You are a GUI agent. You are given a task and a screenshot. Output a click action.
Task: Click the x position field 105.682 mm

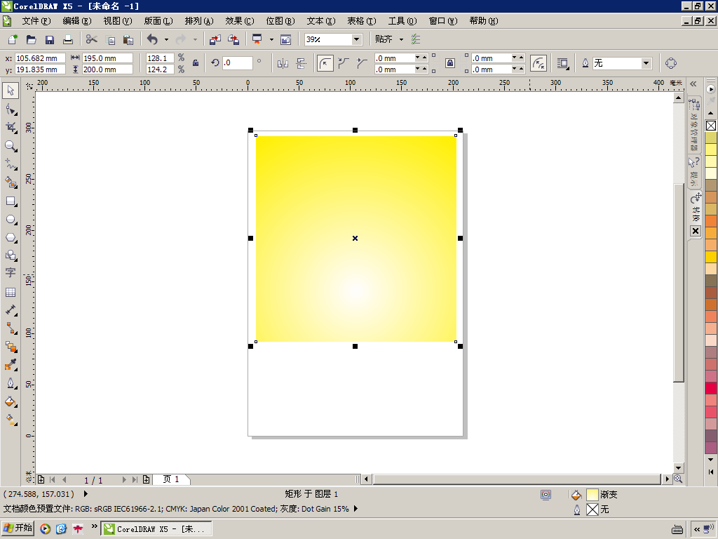[40, 58]
